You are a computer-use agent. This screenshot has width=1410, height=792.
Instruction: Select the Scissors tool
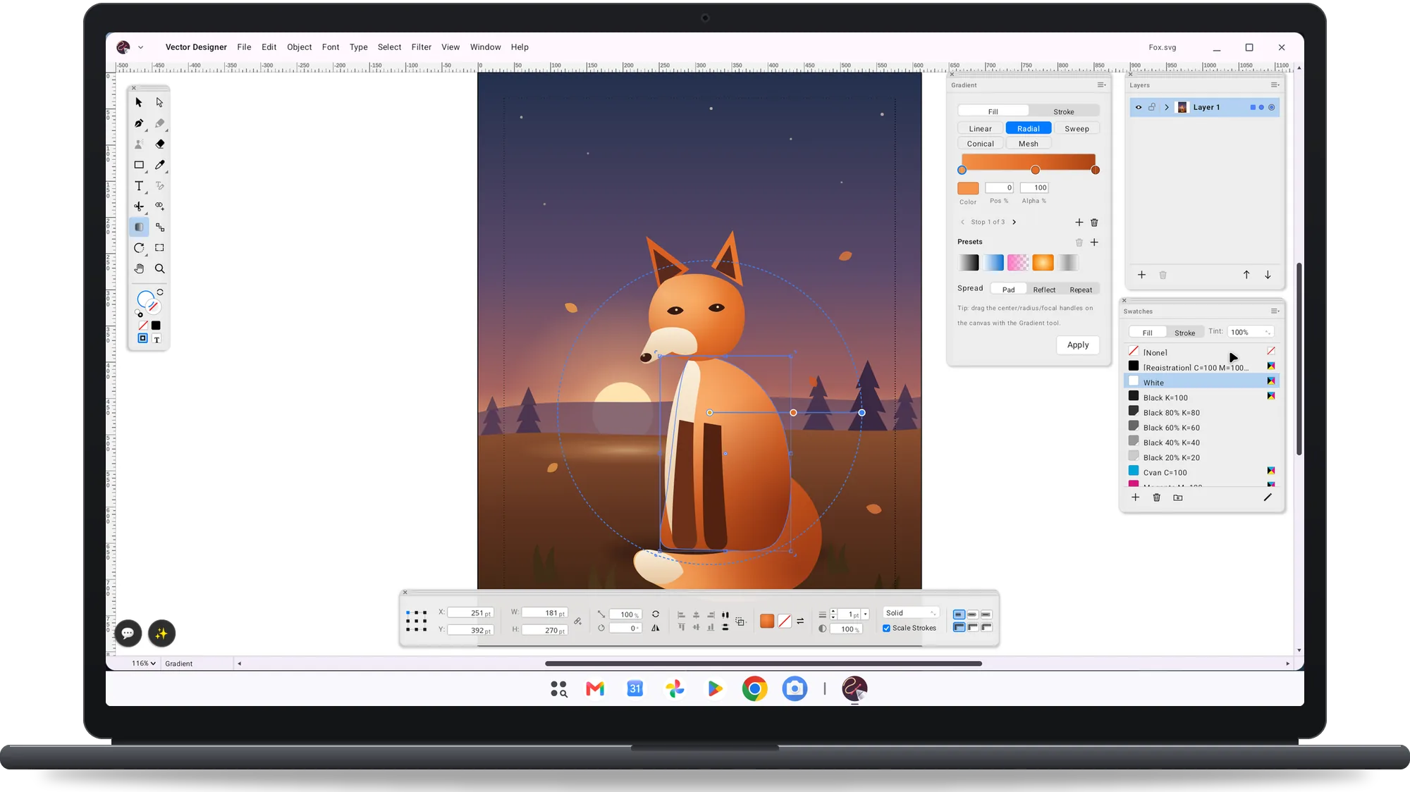tap(139, 206)
